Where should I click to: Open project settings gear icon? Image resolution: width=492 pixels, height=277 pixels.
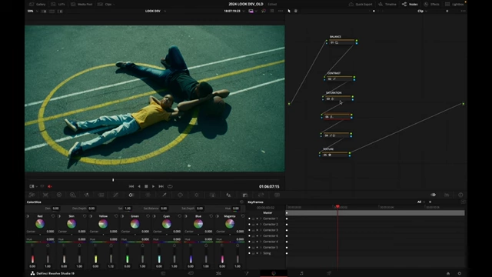pyautogui.click(x=460, y=273)
